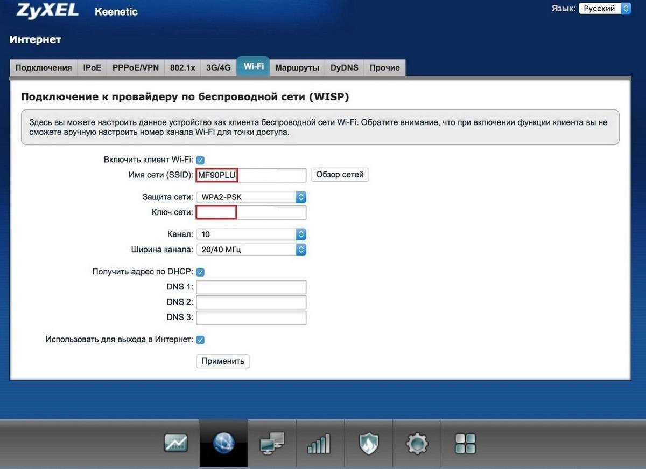Click the 'Ключ сети' input field

click(251, 212)
